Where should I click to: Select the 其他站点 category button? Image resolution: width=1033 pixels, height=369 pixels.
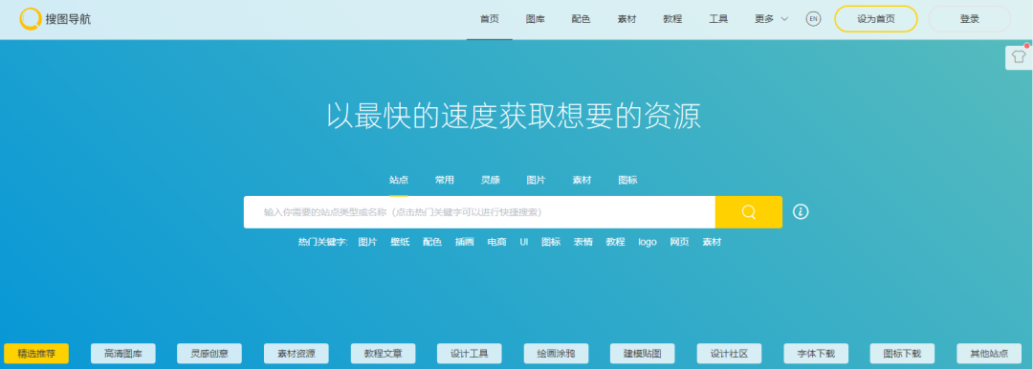point(990,354)
